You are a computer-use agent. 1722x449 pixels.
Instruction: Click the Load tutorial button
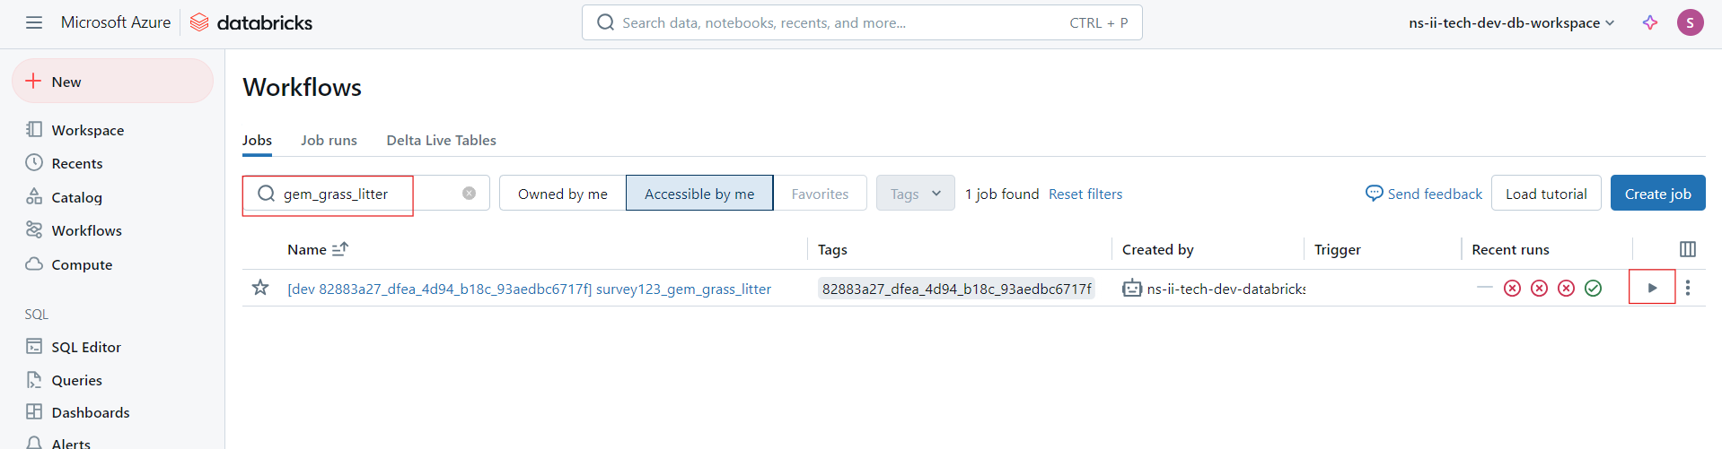coord(1546,194)
